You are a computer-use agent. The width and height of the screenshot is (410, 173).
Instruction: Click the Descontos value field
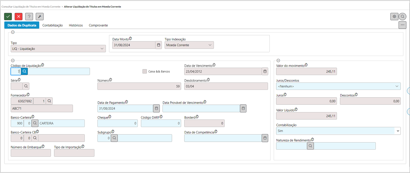pyautogui.click(x=370, y=101)
